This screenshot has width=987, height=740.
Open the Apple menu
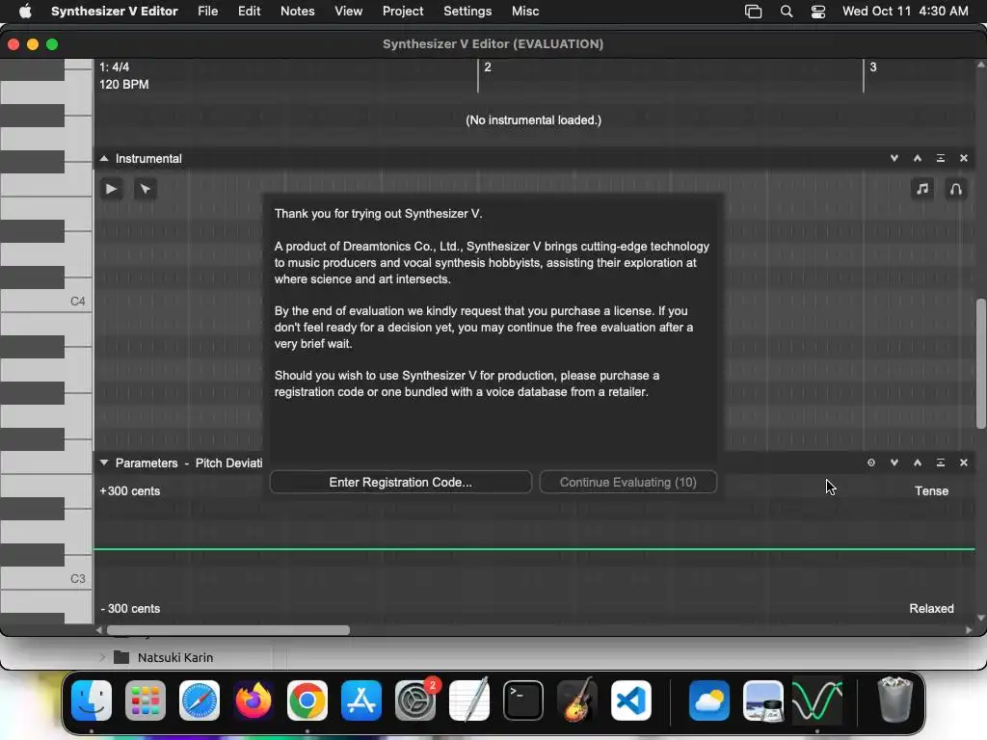pyautogui.click(x=25, y=12)
